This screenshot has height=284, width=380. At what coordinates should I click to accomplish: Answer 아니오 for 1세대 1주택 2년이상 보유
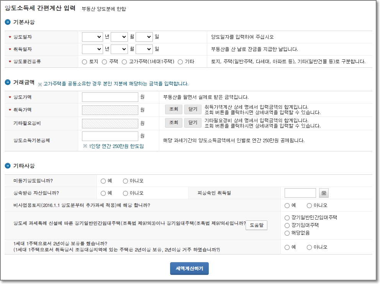tap(309, 247)
